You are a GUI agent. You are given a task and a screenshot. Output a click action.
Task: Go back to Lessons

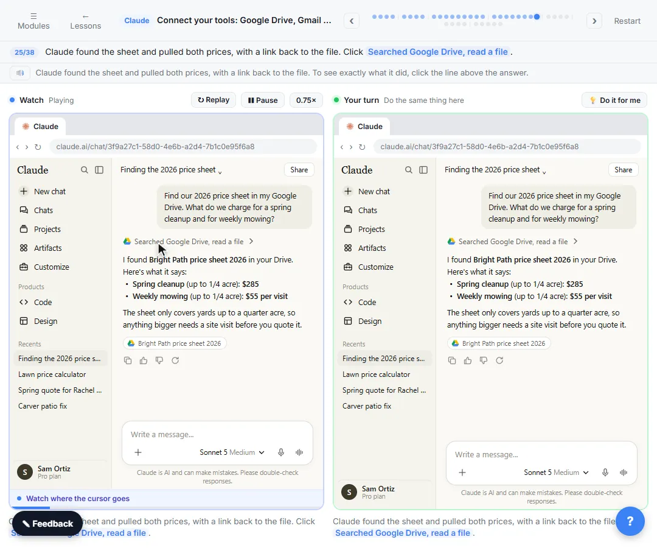[x=86, y=21]
